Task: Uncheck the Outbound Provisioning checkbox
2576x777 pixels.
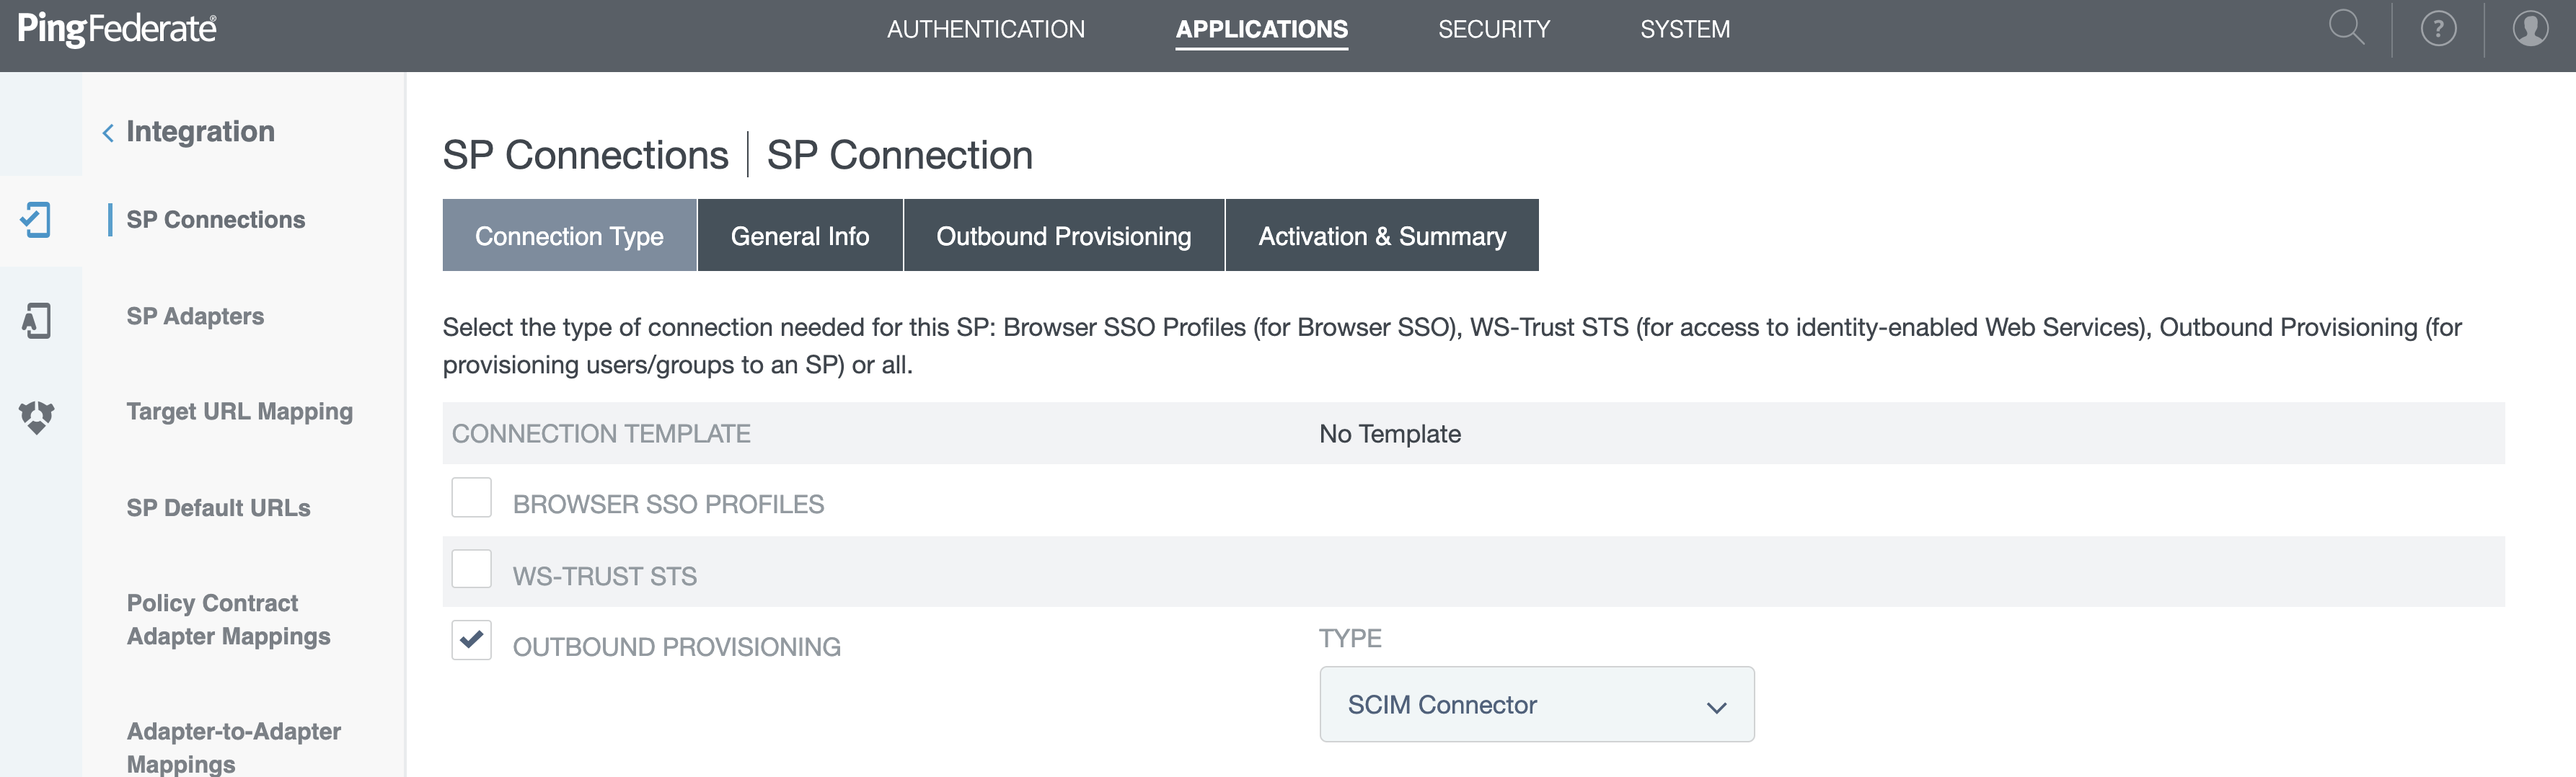Action: [471, 641]
